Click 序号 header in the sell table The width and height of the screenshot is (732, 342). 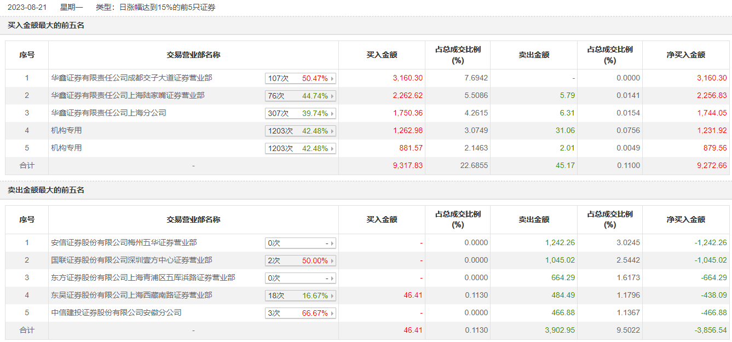(x=27, y=219)
